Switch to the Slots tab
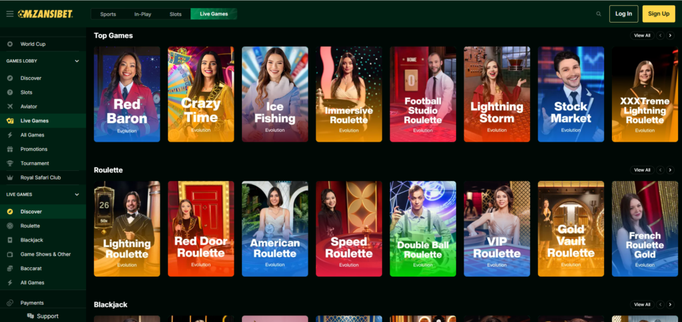Screen dimensions: 682x322 pos(176,14)
